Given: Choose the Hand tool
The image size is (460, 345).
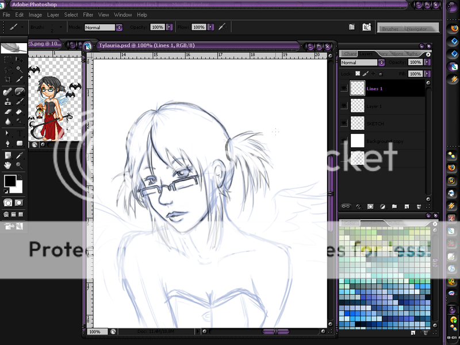Looking at the screenshot, I should coord(8,165).
